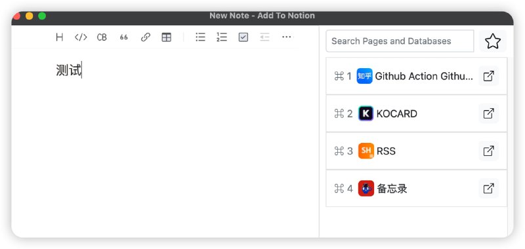Select the KOCARD destination

(x=416, y=113)
